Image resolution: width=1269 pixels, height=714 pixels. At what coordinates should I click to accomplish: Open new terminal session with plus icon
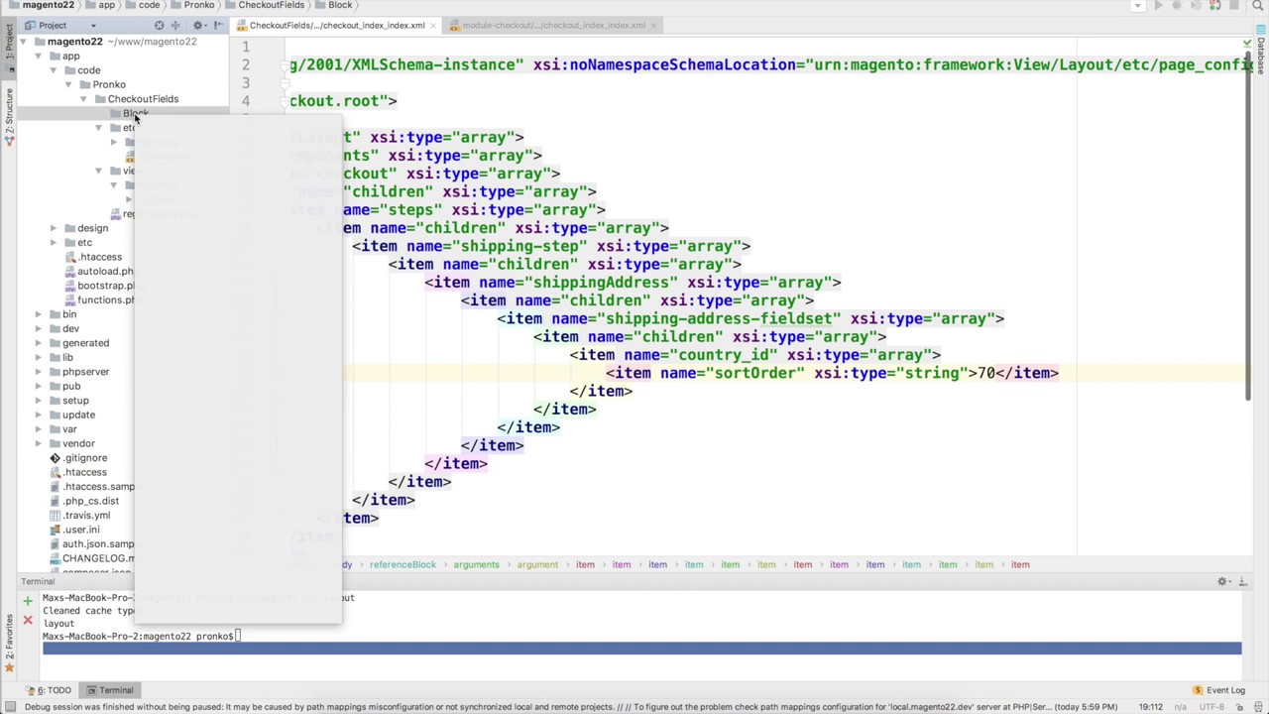[28, 601]
